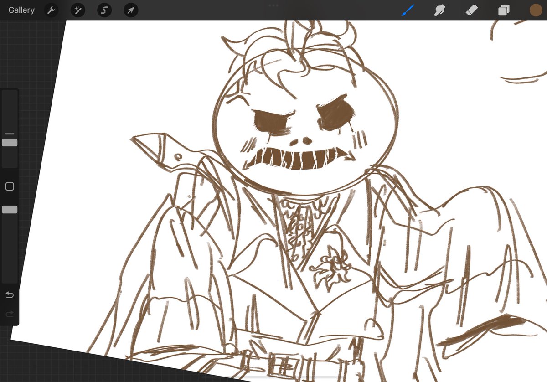Open the brown active color picker
The image size is (547, 382).
click(x=536, y=10)
